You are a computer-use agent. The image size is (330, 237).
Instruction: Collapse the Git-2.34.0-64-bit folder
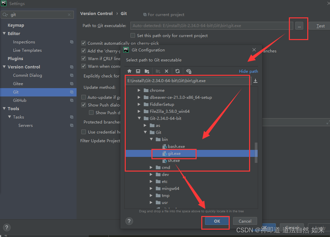point(139,118)
